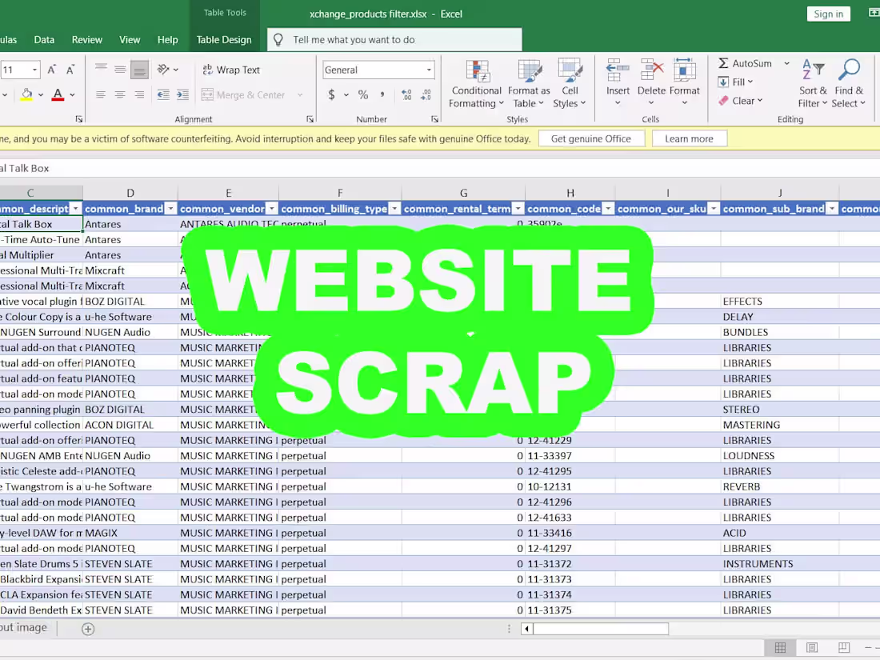Open the common_brand column filter dropdown
Viewport: 880px width, 660px height.
tap(170, 209)
